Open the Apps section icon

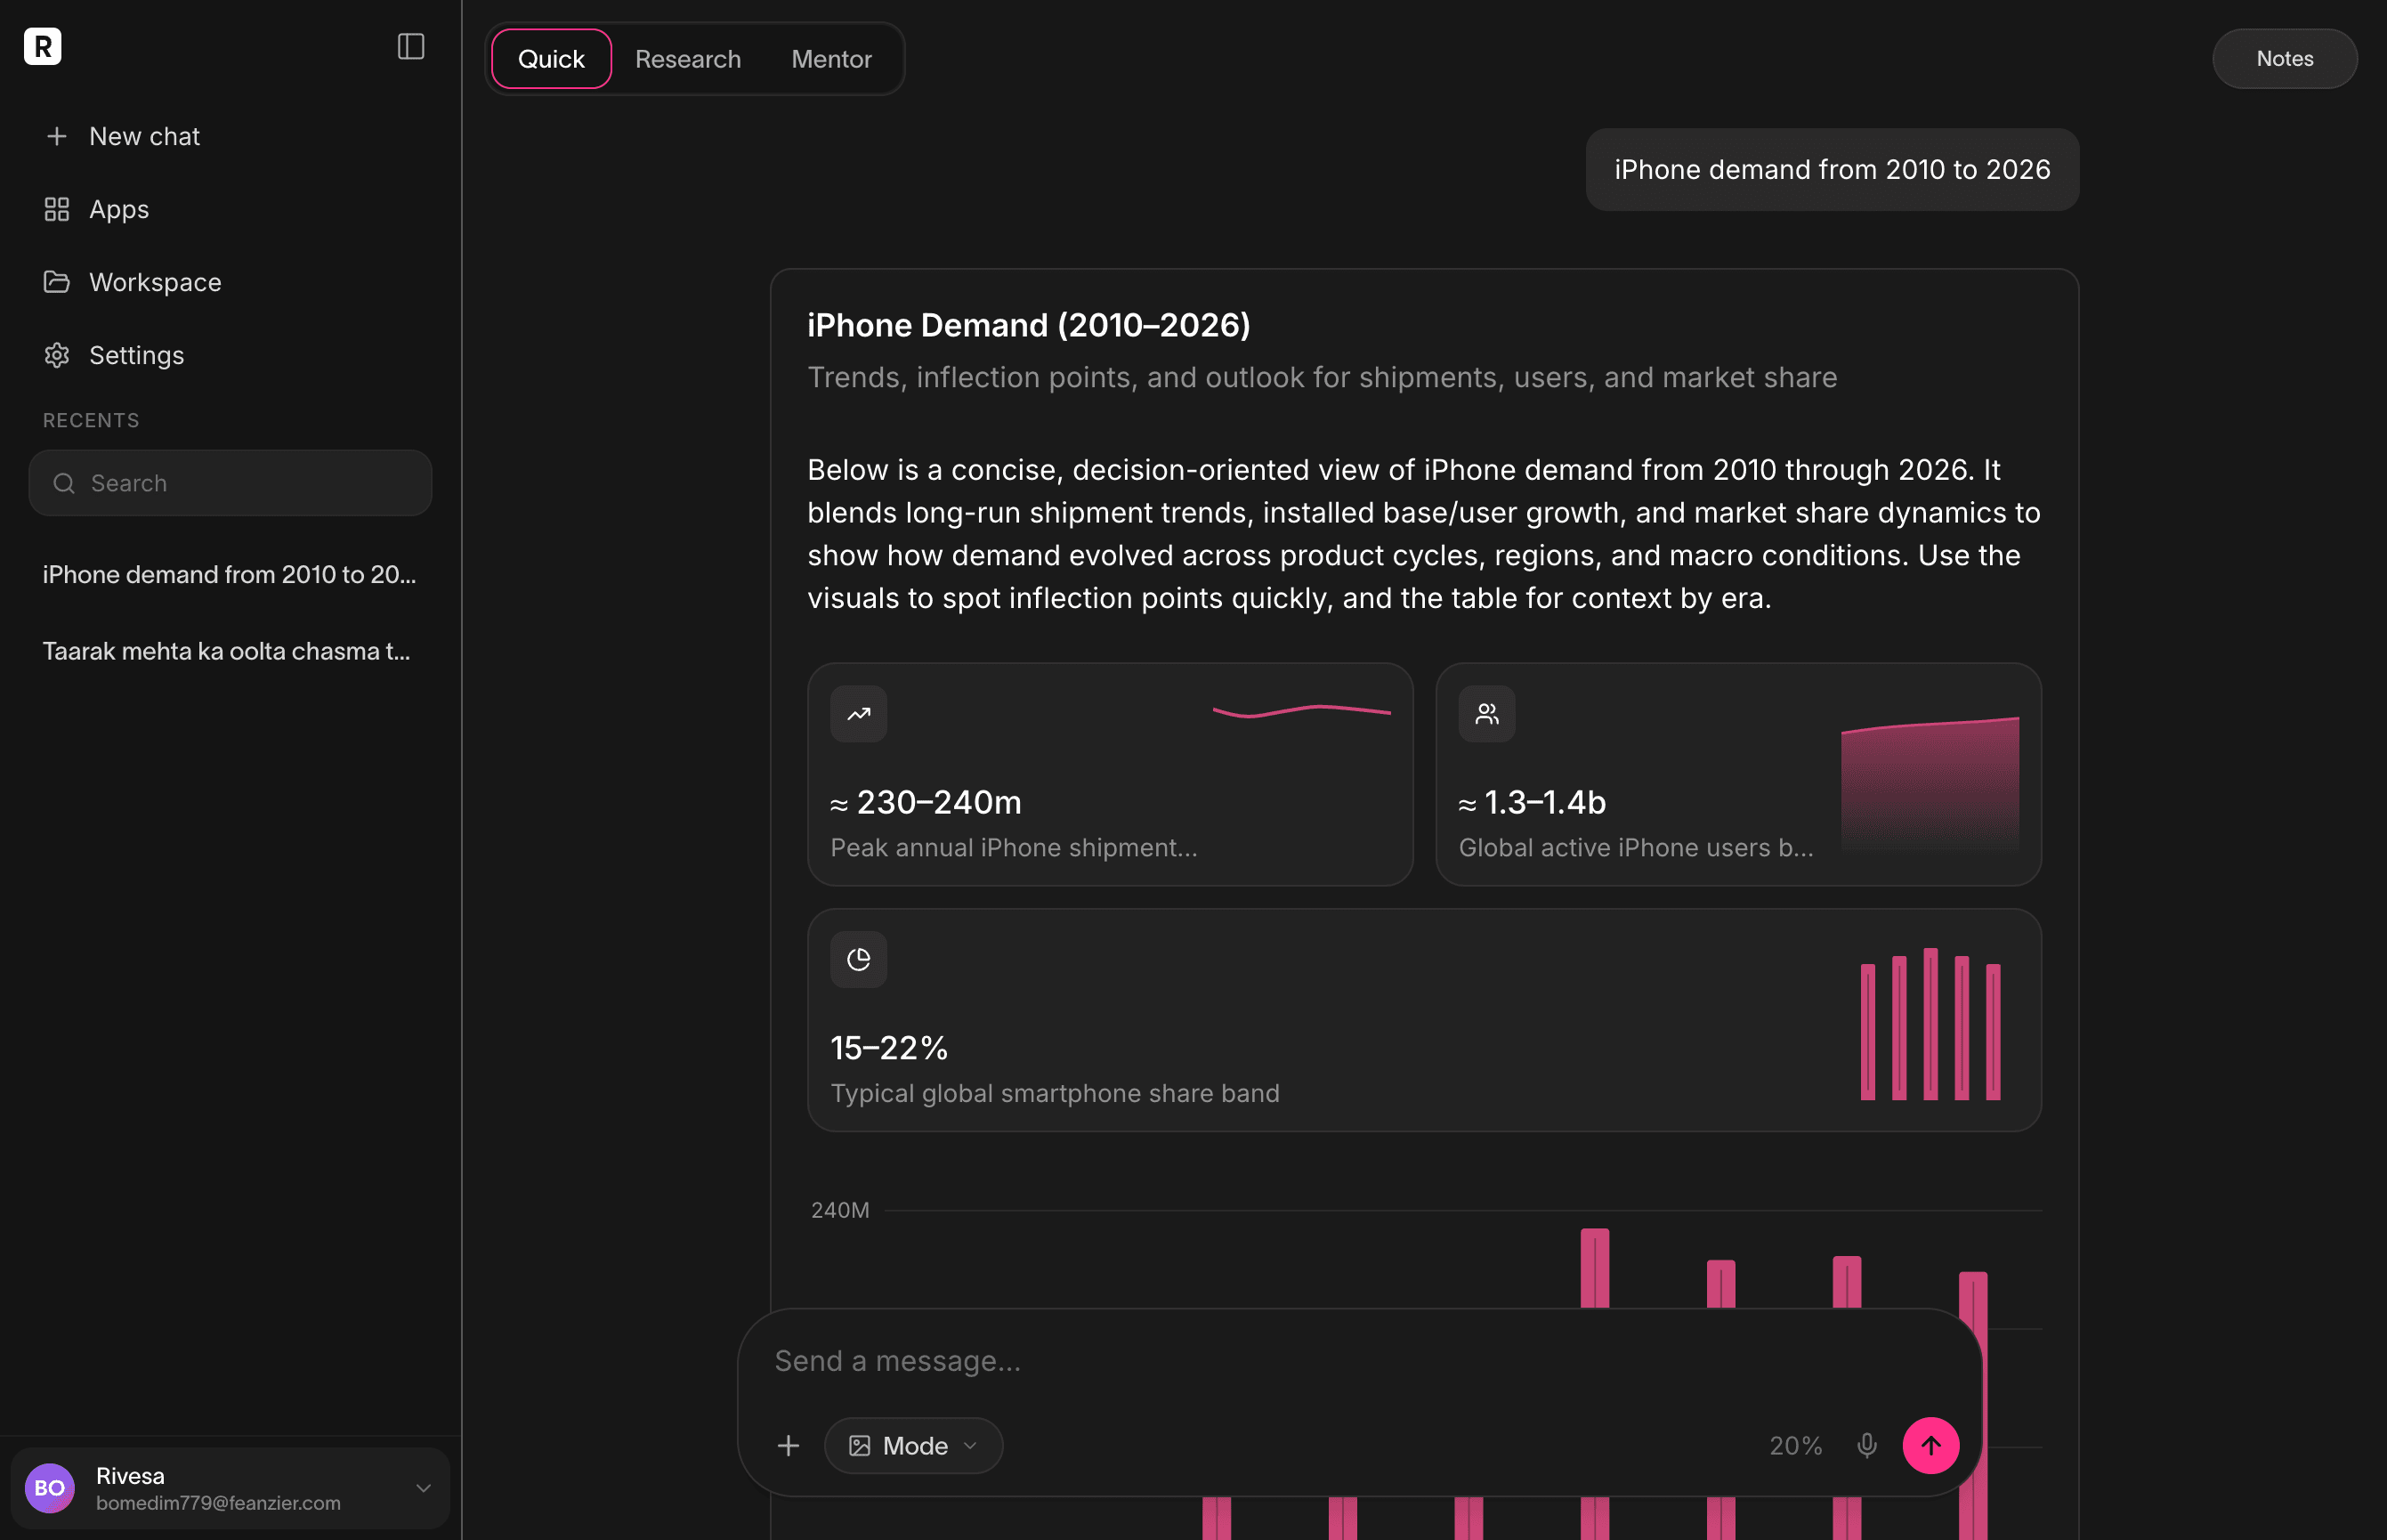[x=57, y=209]
